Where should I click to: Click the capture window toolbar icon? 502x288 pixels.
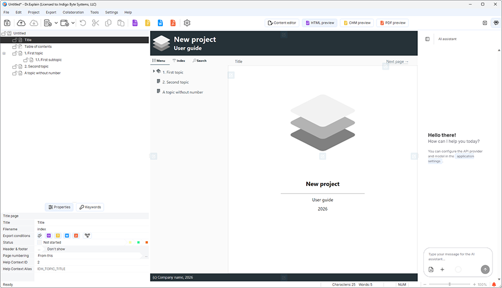point(65,23)
